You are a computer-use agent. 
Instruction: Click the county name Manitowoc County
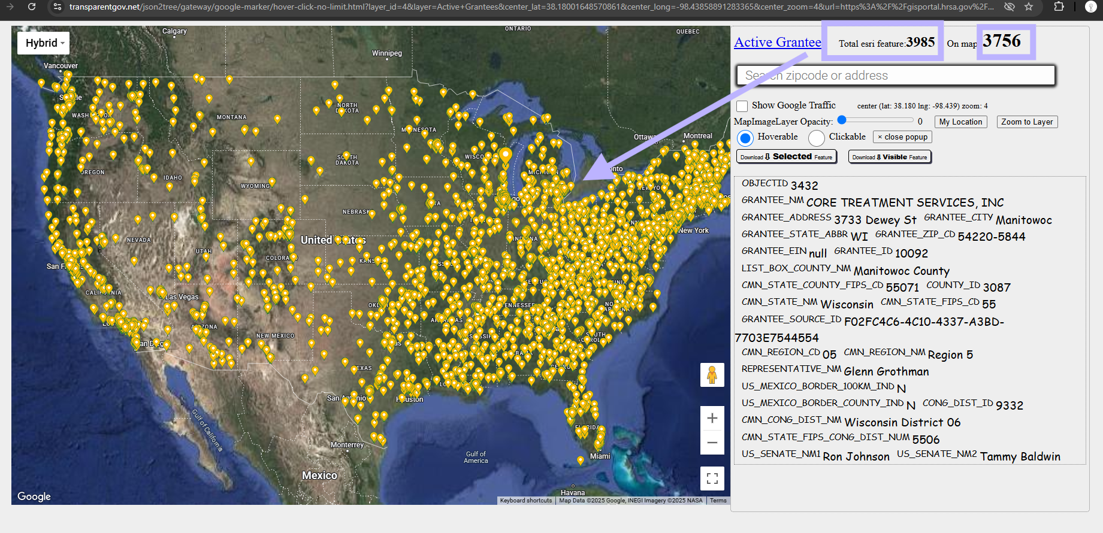click(x=902, y=271)
